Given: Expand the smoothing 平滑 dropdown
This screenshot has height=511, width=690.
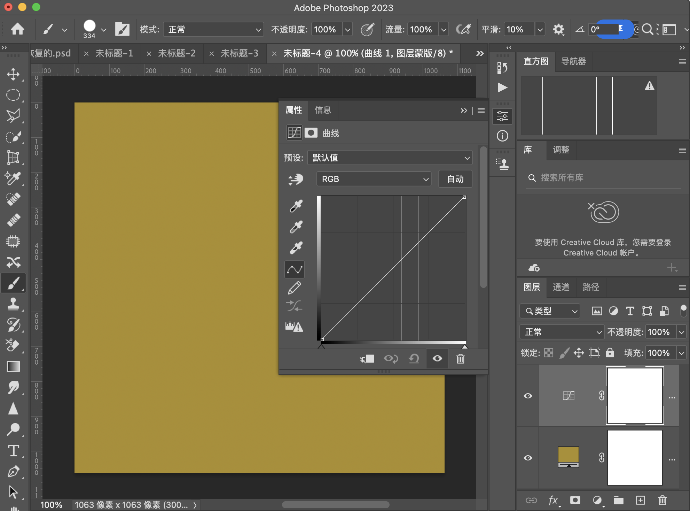Looking at the screenshot, I should click(x=540, y=29).
